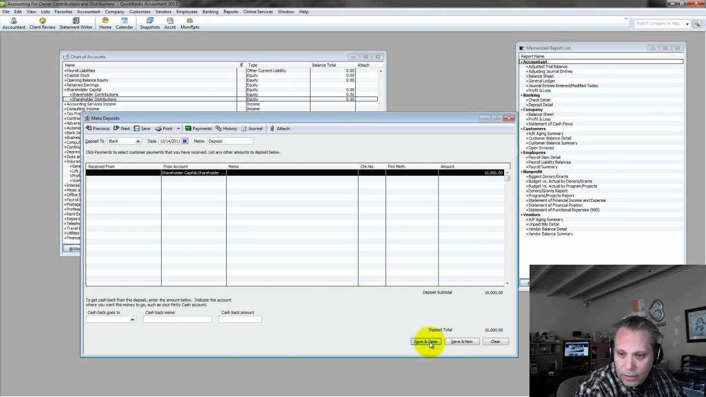
Task: Open Cash back goes to dropdown
Action: [132, 319]
